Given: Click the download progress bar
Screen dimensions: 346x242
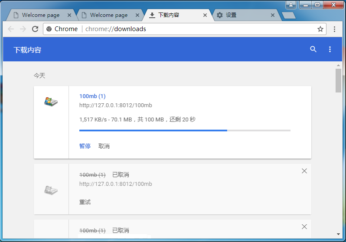Looking at the screenshot, I should coord(185,130).
